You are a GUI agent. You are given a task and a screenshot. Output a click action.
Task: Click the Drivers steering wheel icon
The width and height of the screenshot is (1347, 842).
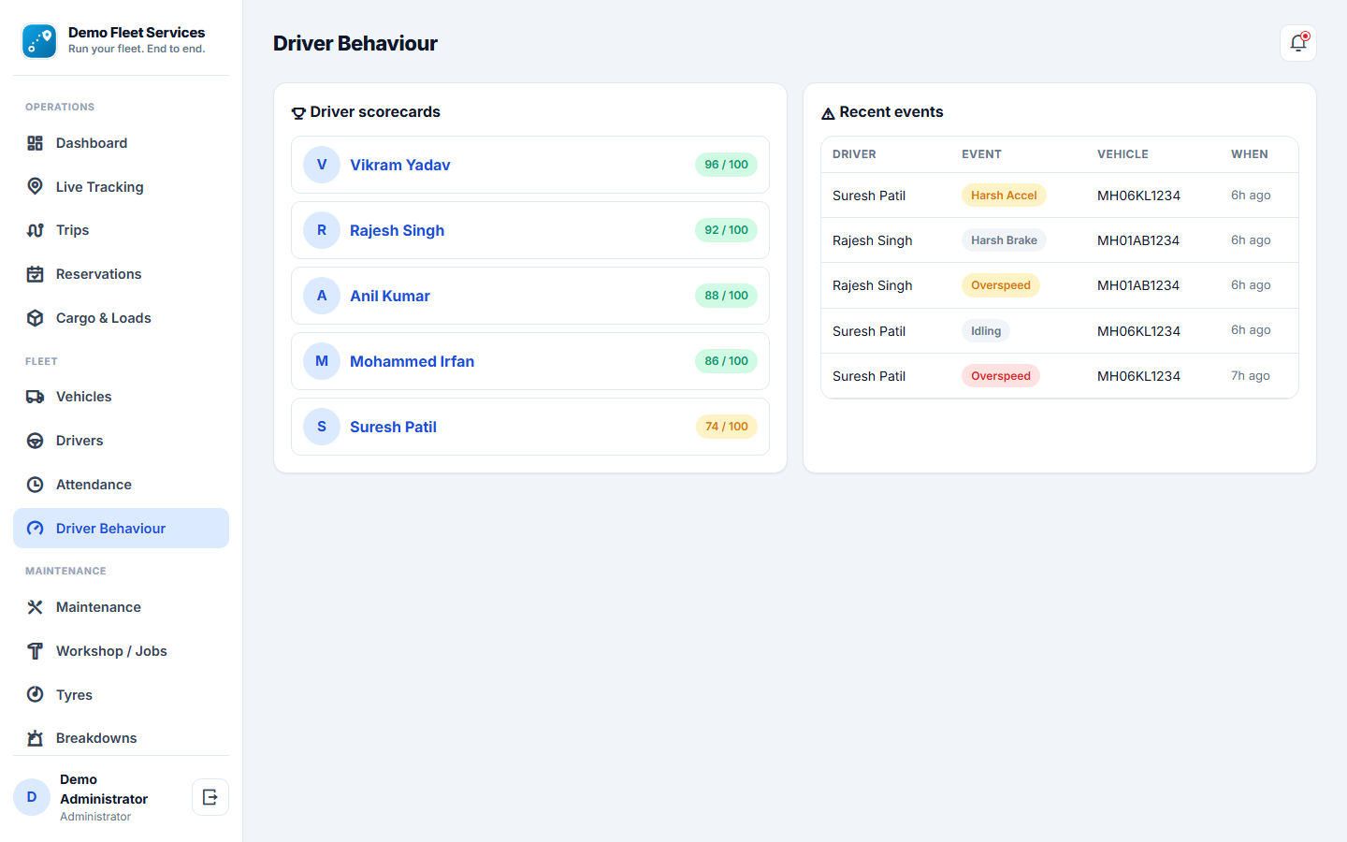coord(36,441)
